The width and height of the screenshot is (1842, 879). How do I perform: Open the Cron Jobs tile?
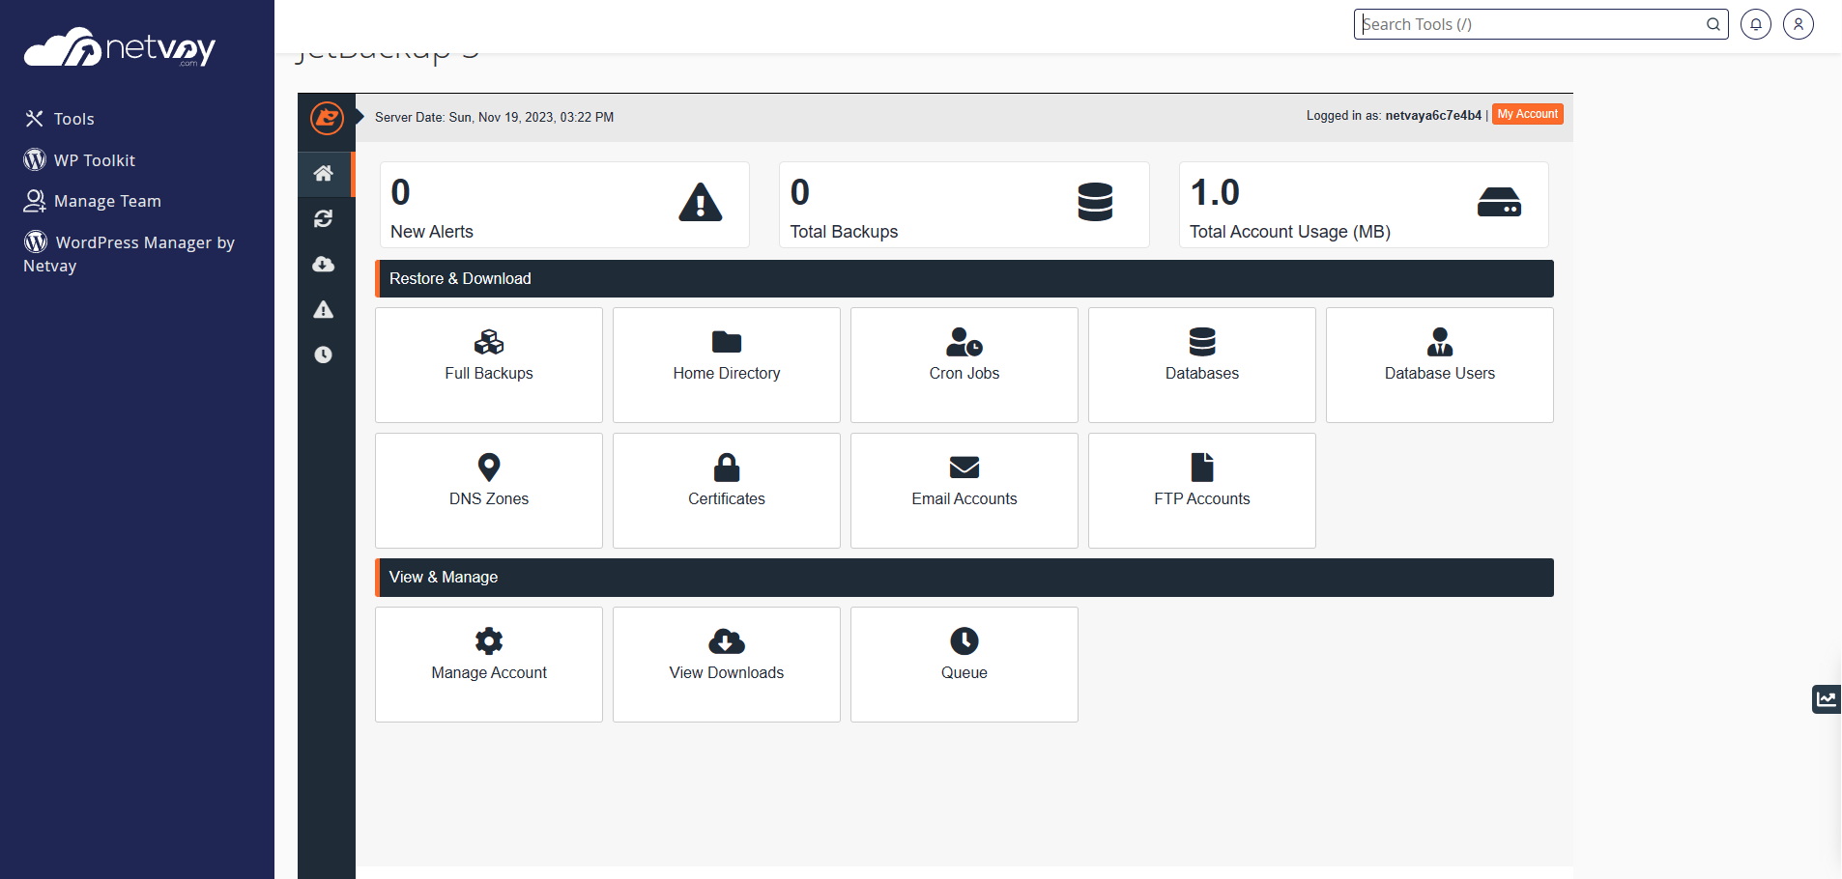[x=964, y=365]
